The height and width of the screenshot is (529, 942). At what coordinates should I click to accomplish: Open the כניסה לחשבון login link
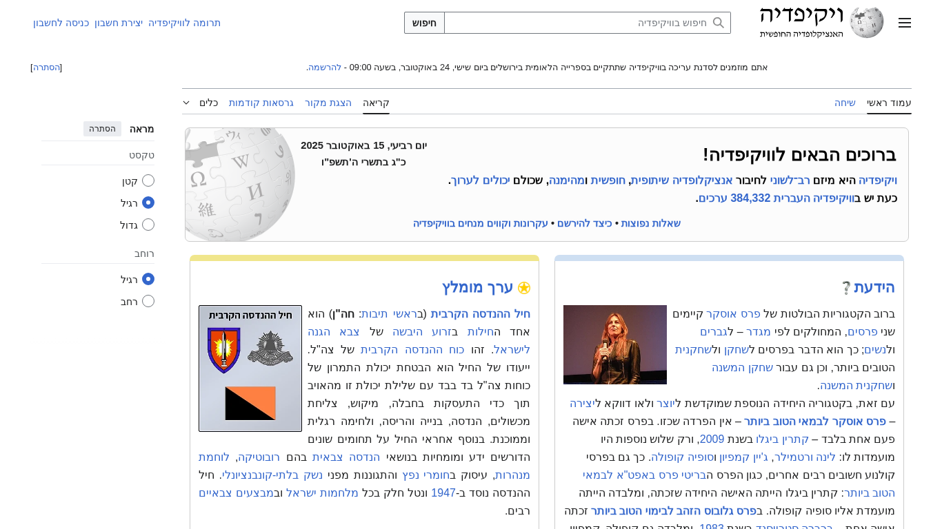[x=61, y=23]
